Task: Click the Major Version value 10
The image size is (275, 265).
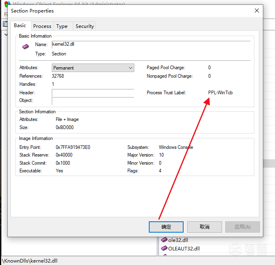Action: pyautogui.click(x=161, y=155)
